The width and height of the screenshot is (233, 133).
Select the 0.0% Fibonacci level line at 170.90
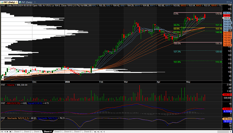click(198, 12)
